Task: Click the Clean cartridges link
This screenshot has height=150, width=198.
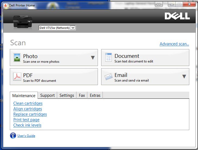Action: click(x=28, y=103)
